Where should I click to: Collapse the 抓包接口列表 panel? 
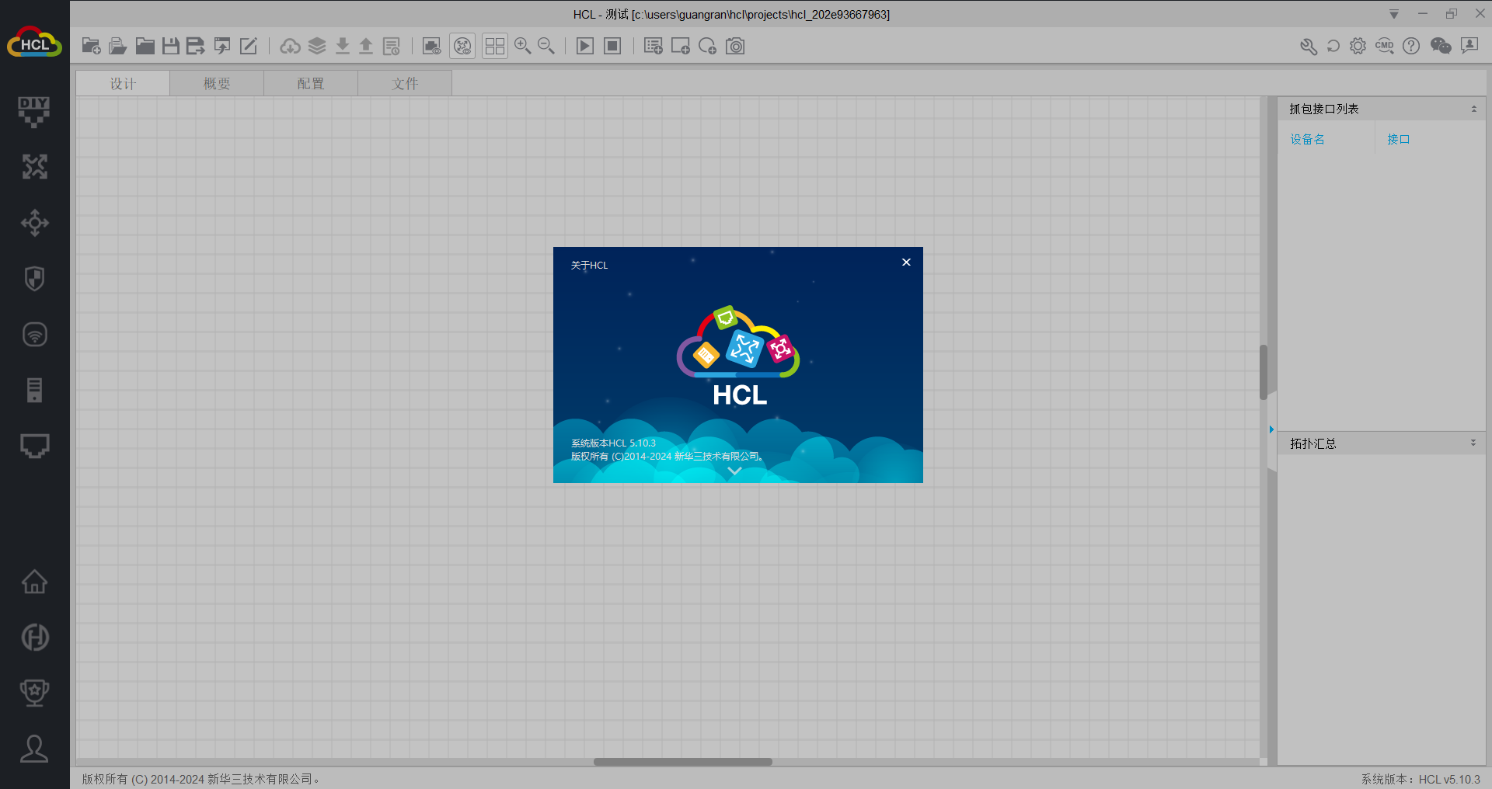click(x=1474, y=108)
